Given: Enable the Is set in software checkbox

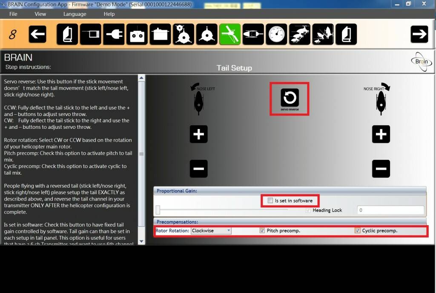Looking at the screenshot, I should [x=270, y=200].
